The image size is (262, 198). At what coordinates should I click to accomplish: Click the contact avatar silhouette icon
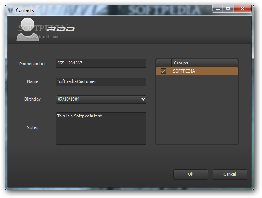pyautogui.click(x=27, y=30)
